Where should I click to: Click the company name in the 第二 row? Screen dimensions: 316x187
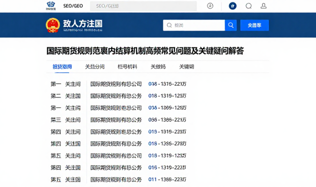click(x=116, y=96)
